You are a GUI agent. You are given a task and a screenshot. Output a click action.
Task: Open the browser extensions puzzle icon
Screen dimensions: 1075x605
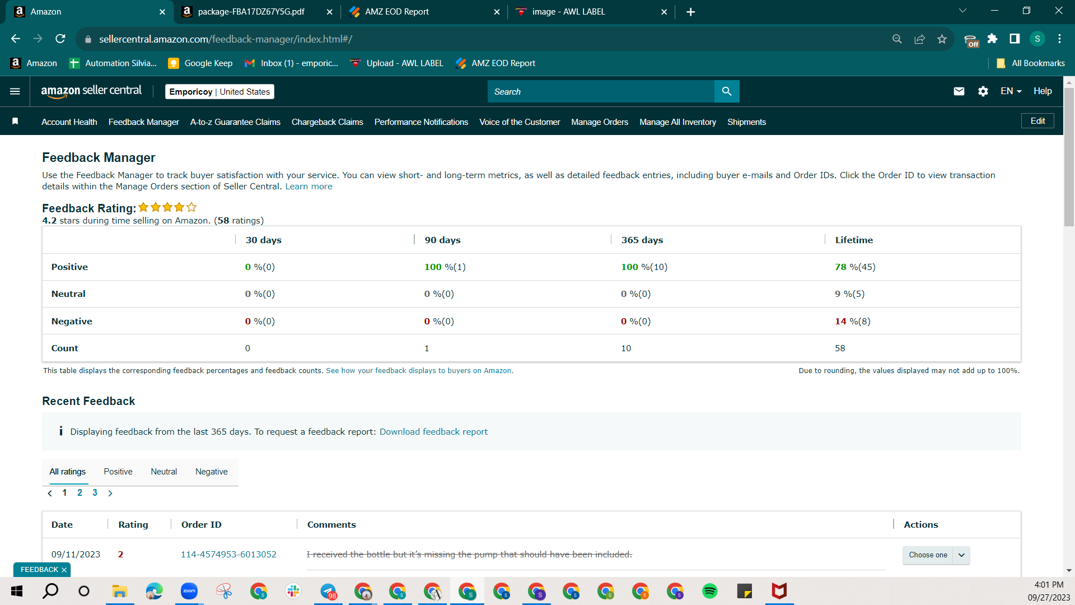(992, 39)
